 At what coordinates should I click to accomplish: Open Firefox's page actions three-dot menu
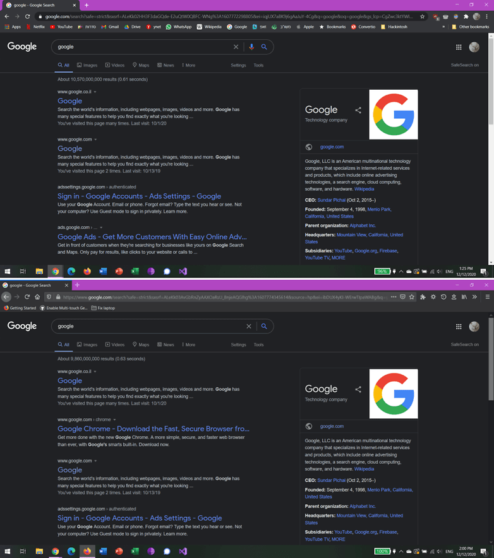pyautogui.click(x=394, y=297)
